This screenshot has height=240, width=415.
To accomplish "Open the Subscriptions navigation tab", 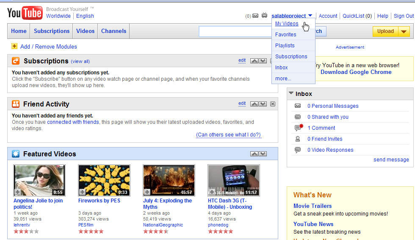I will tap(52, 31).
